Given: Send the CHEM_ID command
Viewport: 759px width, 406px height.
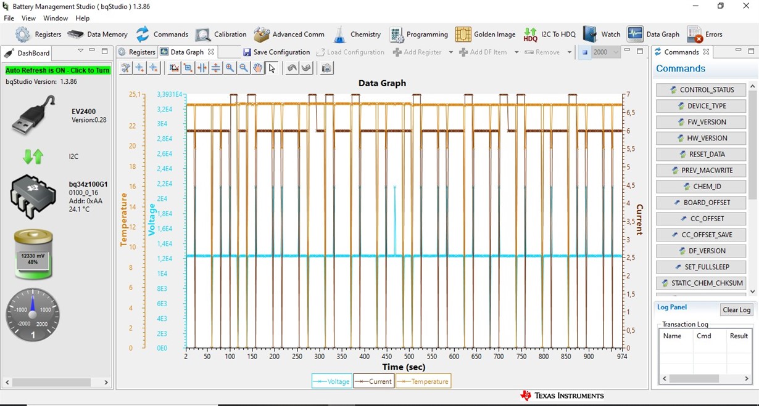Looking at the screenshot, I should coord(701,186).
